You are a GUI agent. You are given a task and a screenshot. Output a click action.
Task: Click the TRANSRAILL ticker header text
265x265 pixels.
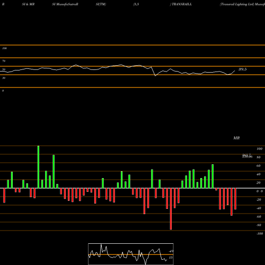point(182,4)
